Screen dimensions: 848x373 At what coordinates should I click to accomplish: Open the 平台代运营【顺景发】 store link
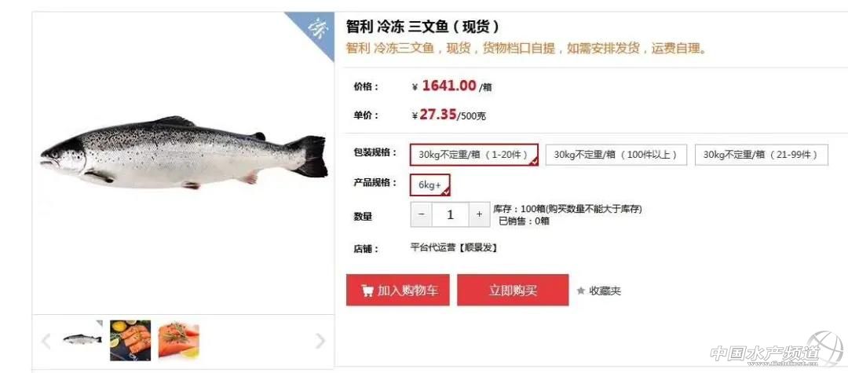(x=454, y=248)
